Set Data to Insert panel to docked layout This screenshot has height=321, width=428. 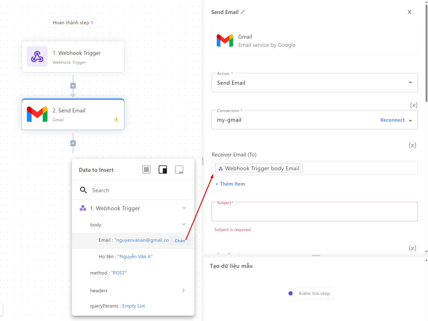pyautogui.click(x=163, y=170)
